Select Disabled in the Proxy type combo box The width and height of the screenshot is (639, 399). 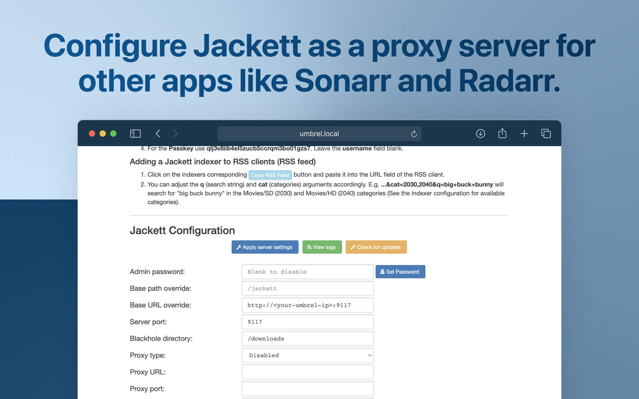pyautogui.click(x=308, y=355)
